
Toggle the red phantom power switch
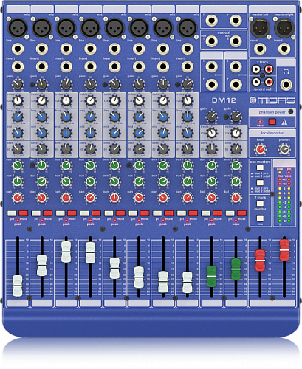(272, 122)
